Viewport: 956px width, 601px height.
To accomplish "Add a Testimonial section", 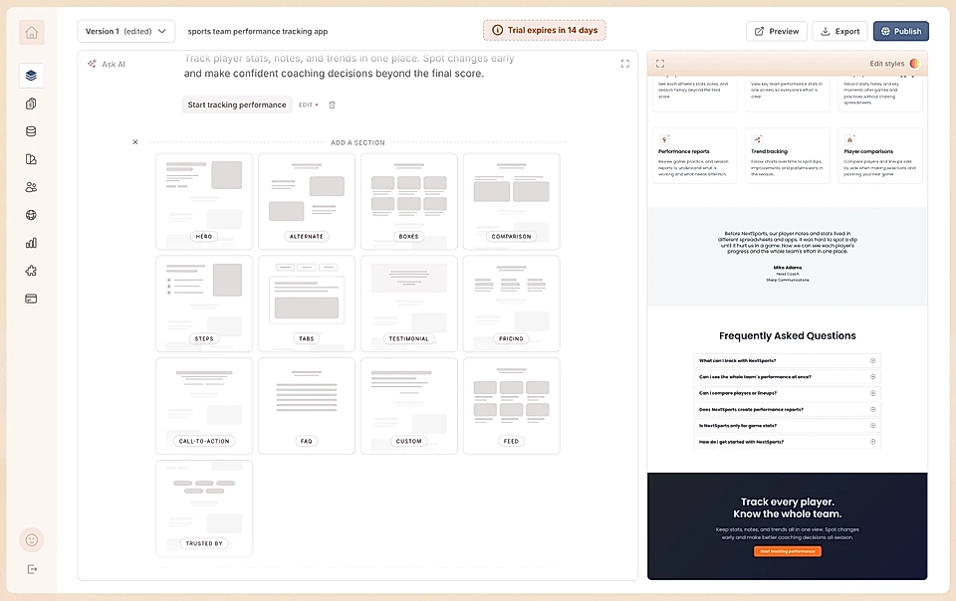I will [409, 303].
